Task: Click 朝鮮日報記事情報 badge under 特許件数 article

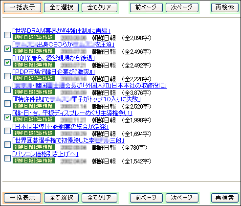Action: click(34, 106)
